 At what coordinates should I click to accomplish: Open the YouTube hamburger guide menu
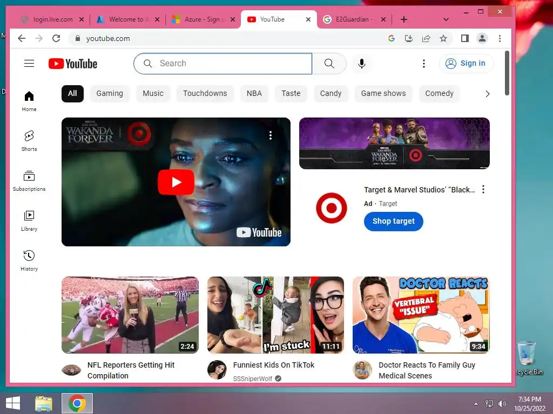coord(29,64)
